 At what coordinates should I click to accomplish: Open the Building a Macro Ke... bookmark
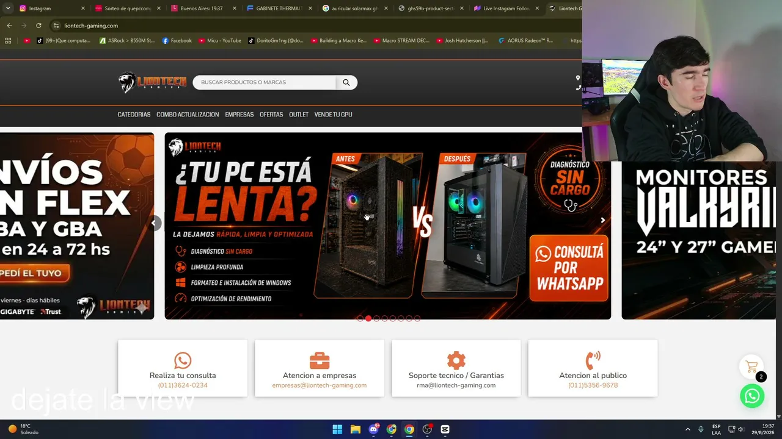pyautogui.click(x=338, y=41)
